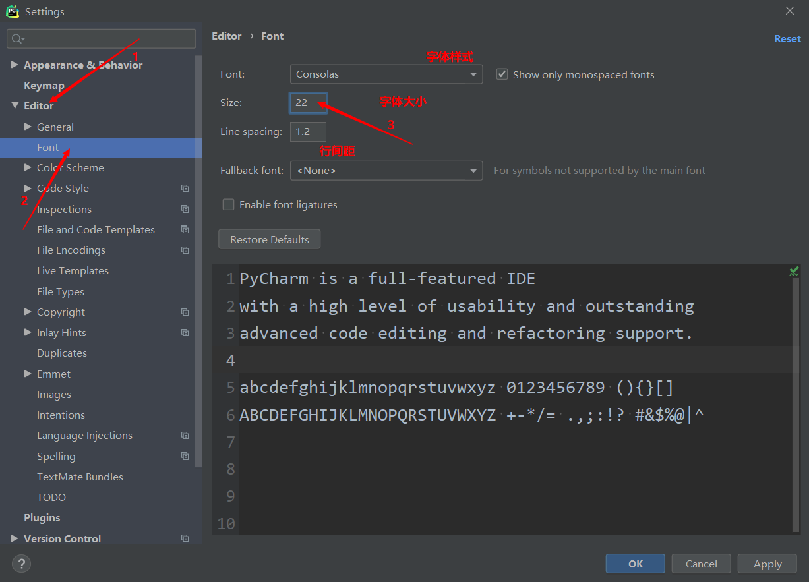This screenshot has height=582, width=809.
Task: Open TODO settings
Action: [51, 497]
